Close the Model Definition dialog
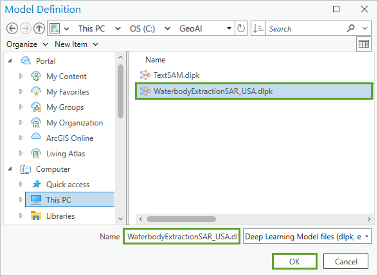The height and width of the screenshot is (276, 378). click(364, 9)
